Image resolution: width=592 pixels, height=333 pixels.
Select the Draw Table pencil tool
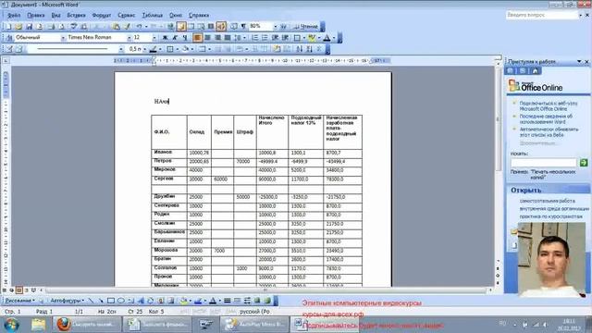pyautogui.click(x=9, y=49)
